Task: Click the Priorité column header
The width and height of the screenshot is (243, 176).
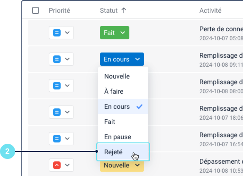Action: [59, 10]
